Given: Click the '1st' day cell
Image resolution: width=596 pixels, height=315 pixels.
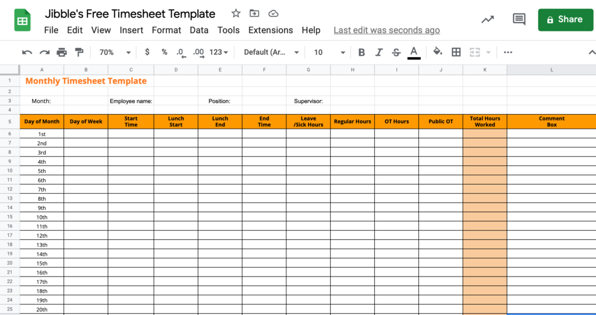Looking at the screenshot, I should pyautogui.click(x=42, y=134).
